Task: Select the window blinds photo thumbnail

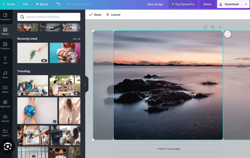Action: [33, 152]
